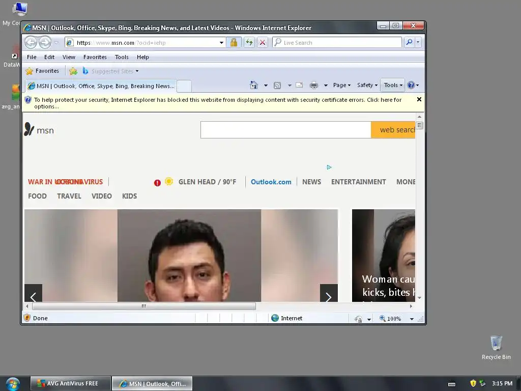Open the Favorites menu in menu bar
Viewport: 521px width, 391px height.
click(x=95, y=57)
